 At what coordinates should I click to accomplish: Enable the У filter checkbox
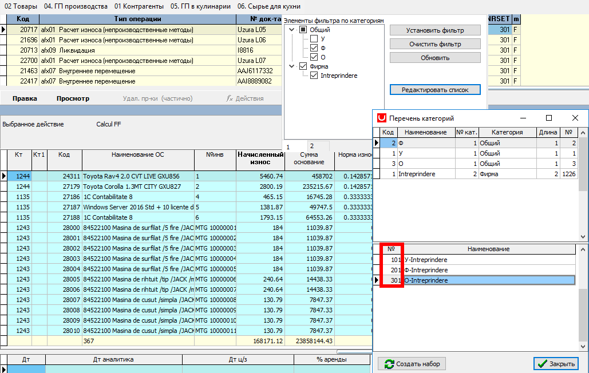coord(314,39)
